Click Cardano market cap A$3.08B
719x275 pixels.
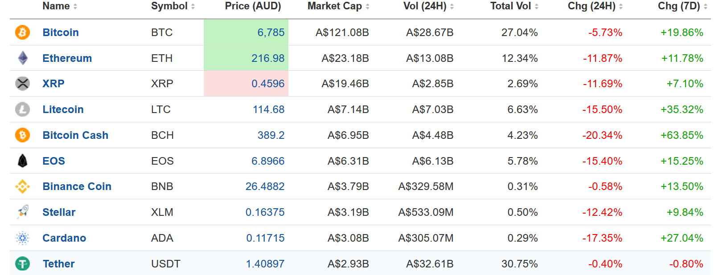click(x=348, y=238)
